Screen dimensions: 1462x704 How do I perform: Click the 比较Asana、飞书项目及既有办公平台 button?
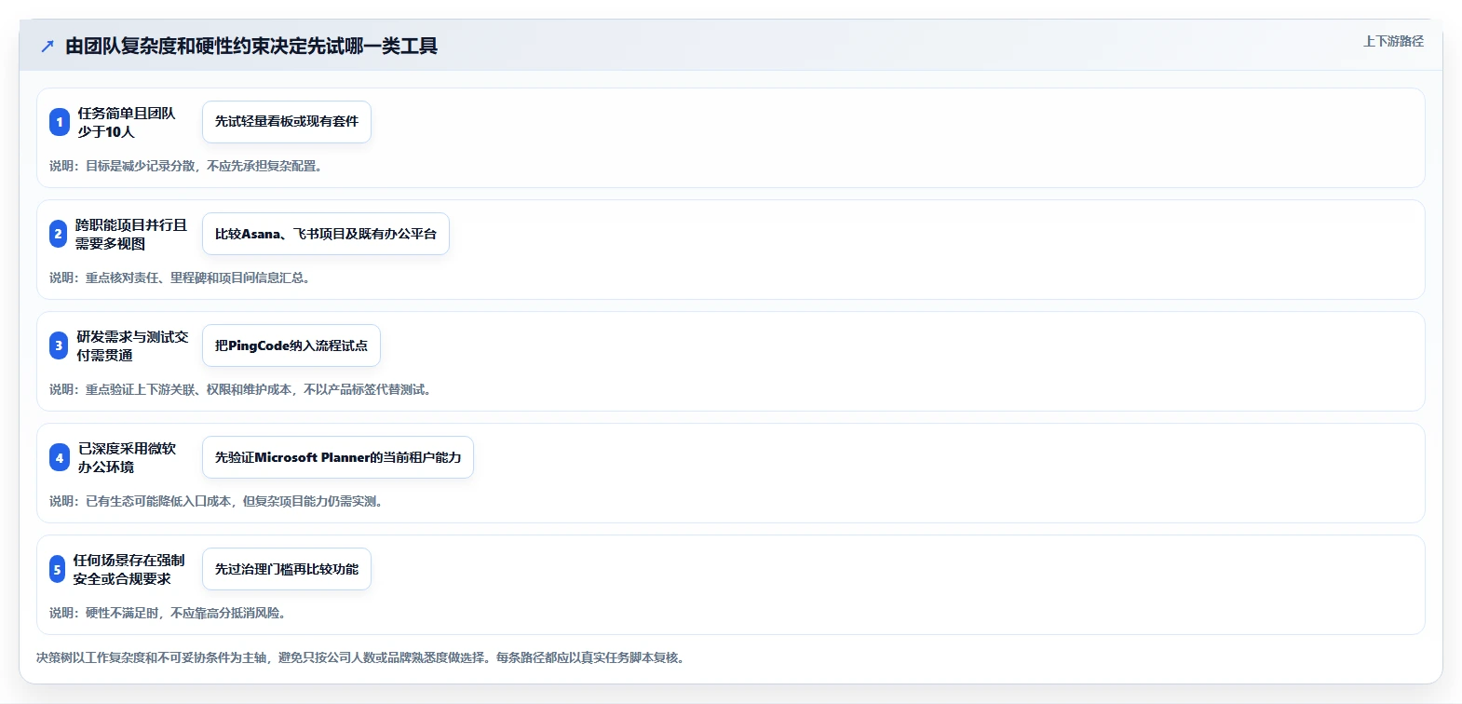click(x=326, y=234)
